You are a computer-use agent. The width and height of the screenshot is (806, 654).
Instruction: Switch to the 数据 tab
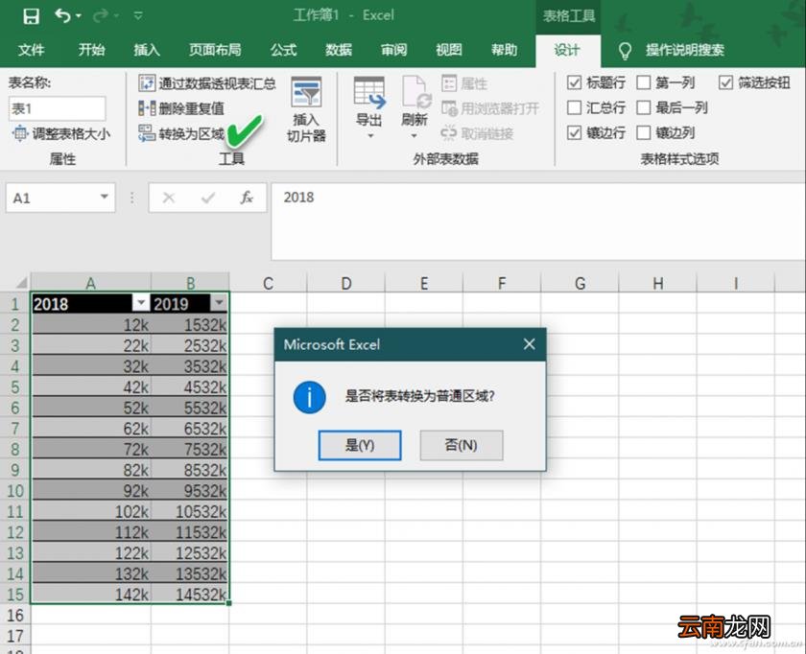[339, 50]
